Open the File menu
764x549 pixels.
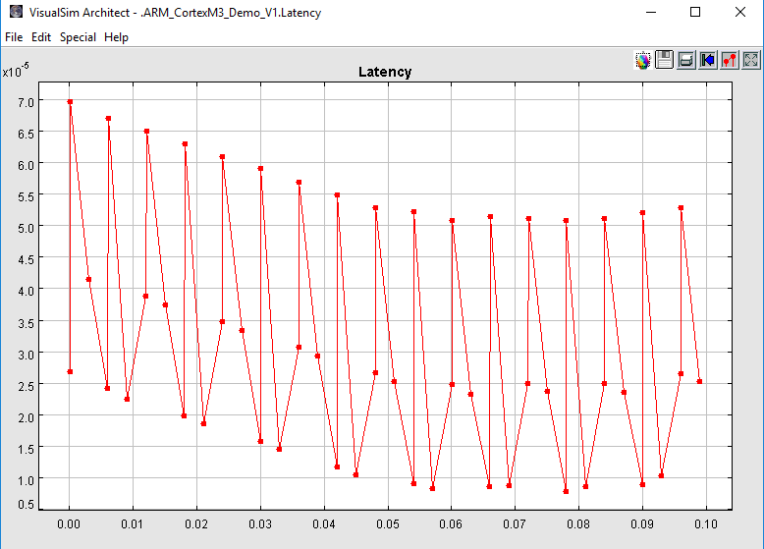tap(14, 37)
